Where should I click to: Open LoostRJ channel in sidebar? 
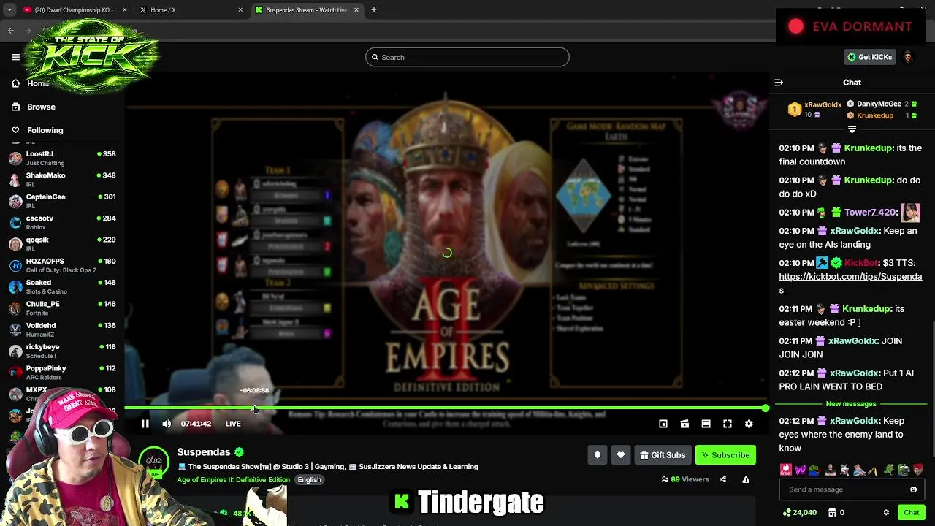(62, 159)
